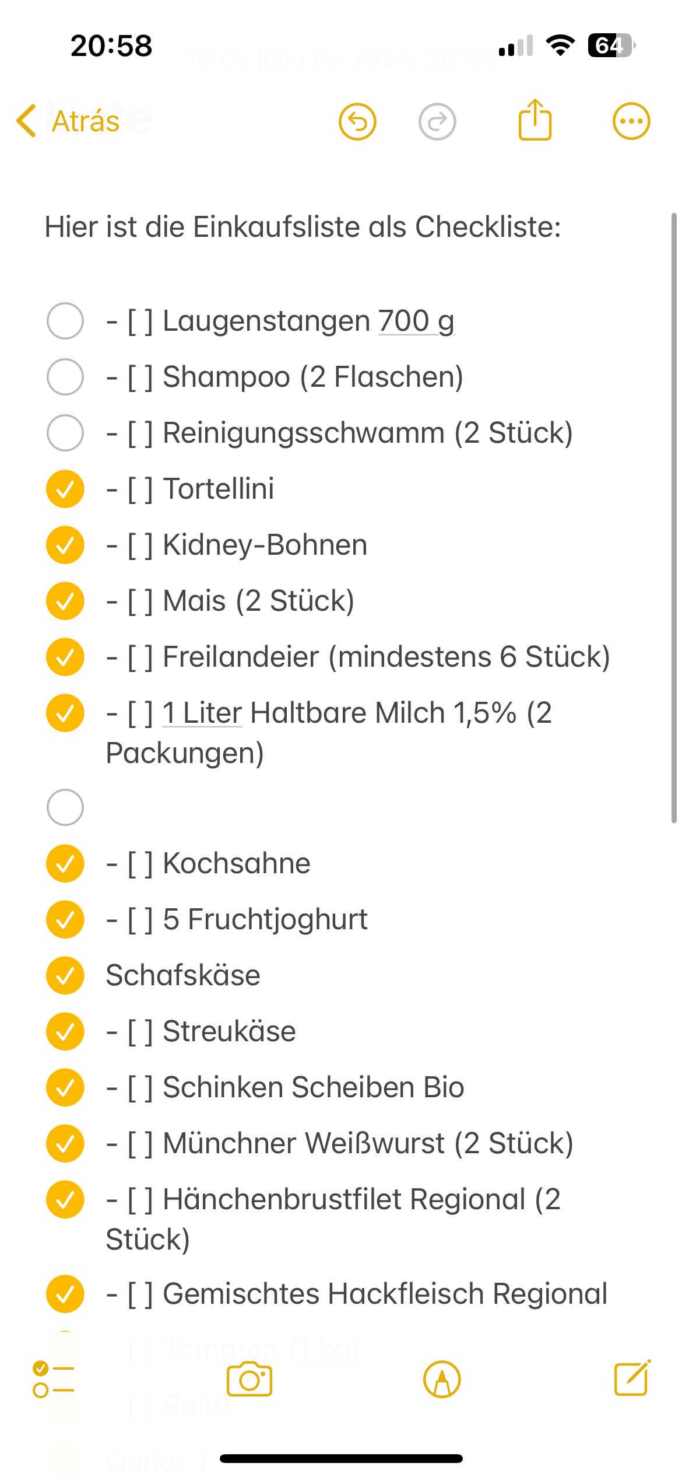
Task: Tap the underlined 700 g link
Action: [x=416, y=321]
